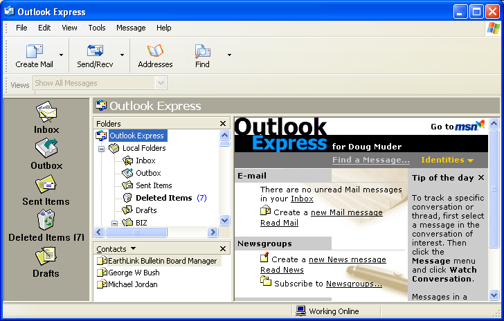Image resolution: width=504 pixels, height=321 pixels.
Task: Click the Go to msn link
Action: (458, 127)
